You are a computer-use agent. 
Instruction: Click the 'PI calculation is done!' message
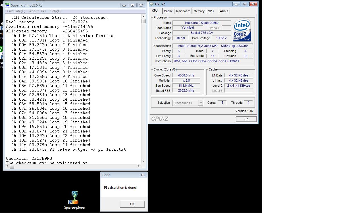(120, 188)
